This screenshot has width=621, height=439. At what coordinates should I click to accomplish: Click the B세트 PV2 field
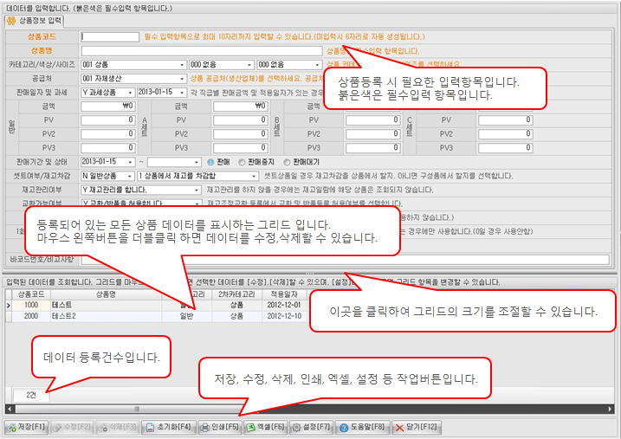373,134
